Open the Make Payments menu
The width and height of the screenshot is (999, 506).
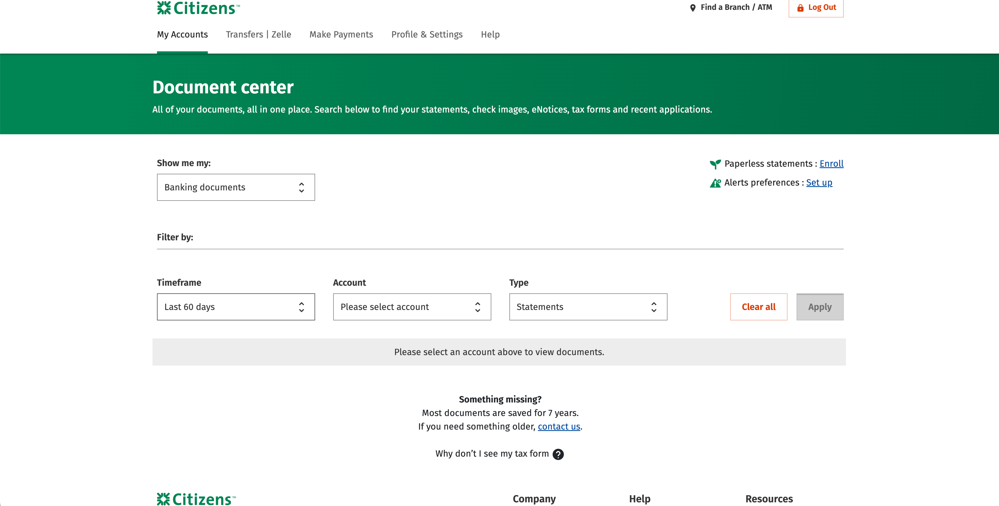point(341,34)
